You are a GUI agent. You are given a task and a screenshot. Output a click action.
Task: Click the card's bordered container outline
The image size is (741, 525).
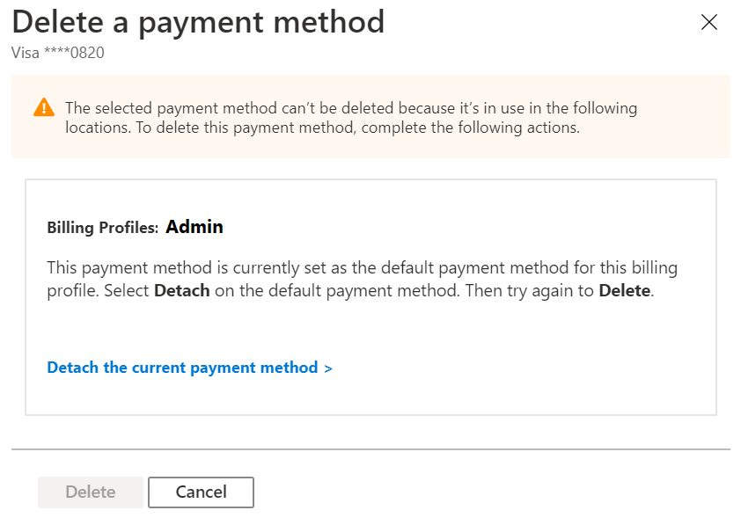370,179
